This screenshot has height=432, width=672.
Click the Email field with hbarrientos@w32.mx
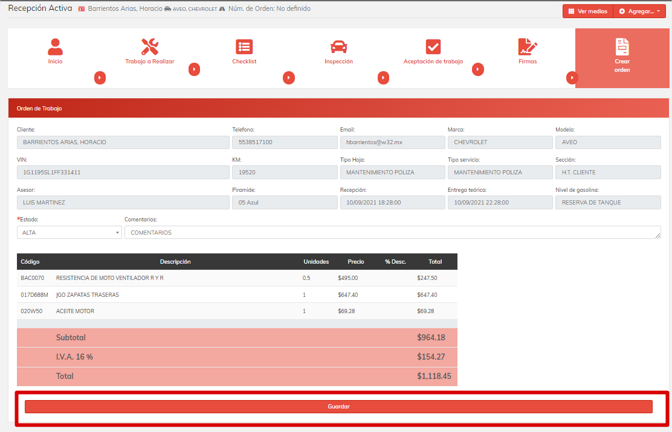[391, 142]
